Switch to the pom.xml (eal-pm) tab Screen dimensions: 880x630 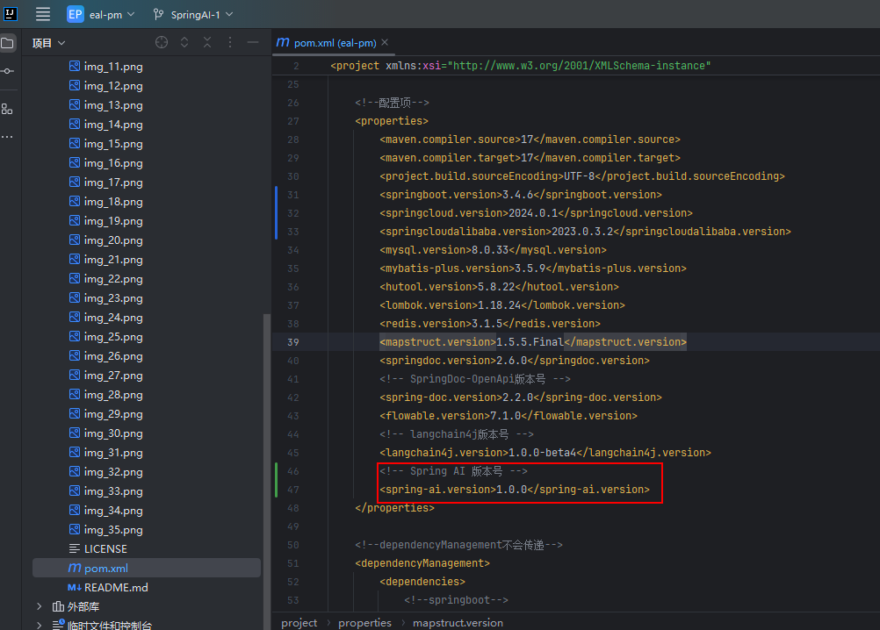(335, 43)
